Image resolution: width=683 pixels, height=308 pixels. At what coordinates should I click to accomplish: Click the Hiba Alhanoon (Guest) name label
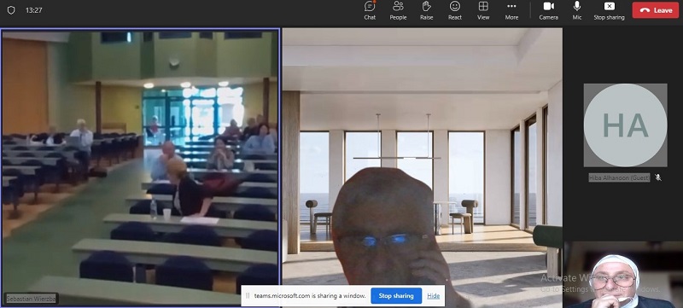[x=619, y=177]
